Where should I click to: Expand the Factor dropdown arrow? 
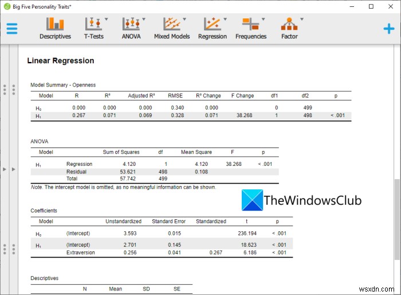click(302, 19)
